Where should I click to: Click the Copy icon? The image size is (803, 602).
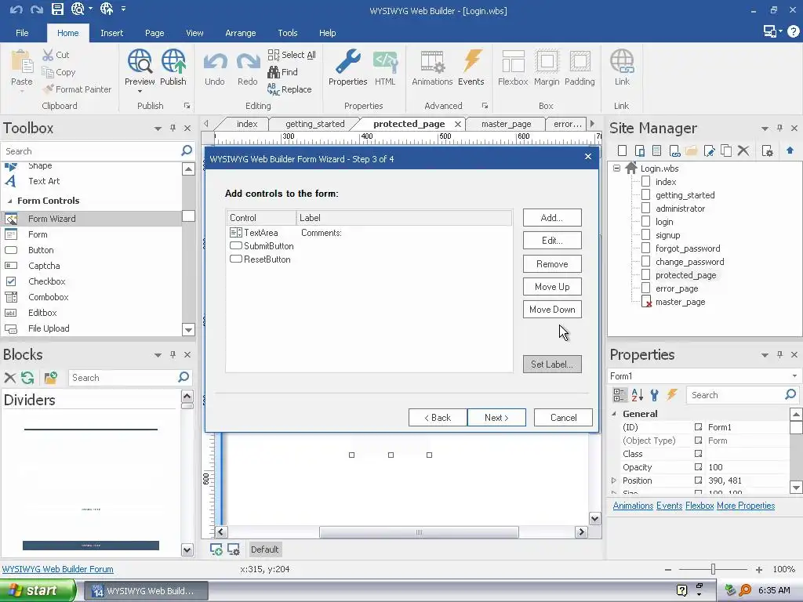pos(48,72)
